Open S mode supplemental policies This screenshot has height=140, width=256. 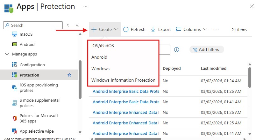pos(39,103)
